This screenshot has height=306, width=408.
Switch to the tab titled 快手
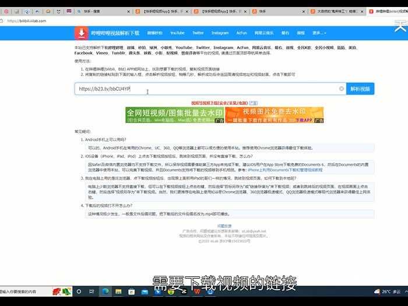click(278, 12)
